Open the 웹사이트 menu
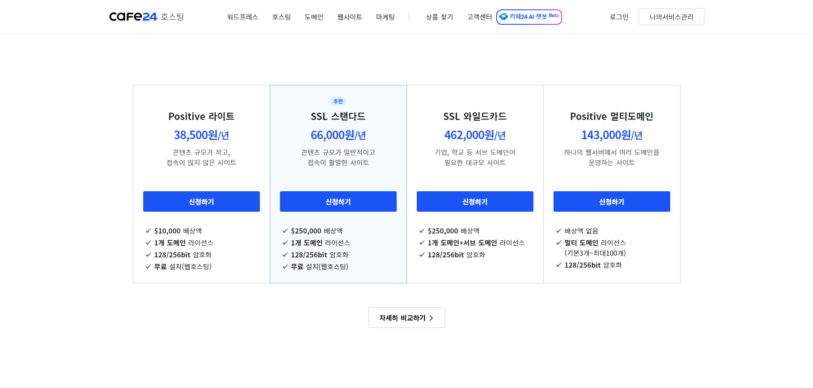Viewport: 813px width, 388px height. tap(349, 17)
